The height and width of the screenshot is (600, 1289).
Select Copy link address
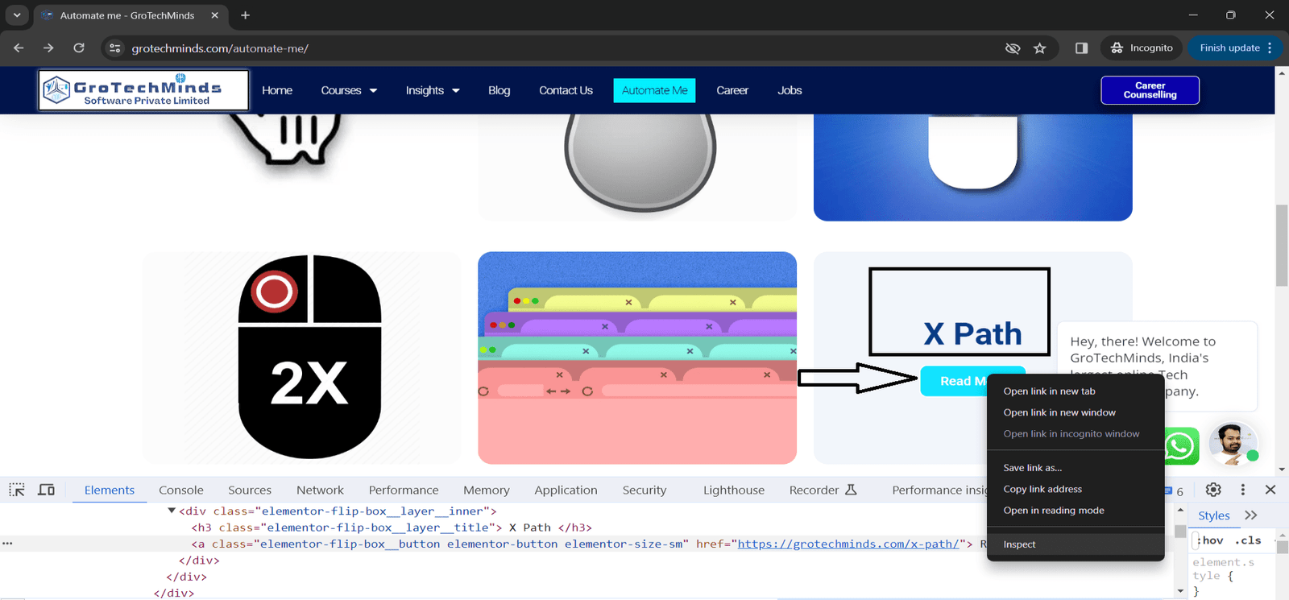click(x=1076, y=489)
